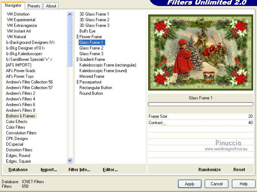
Task: Select Distortion Filters category
Action: tap(19, 150)
